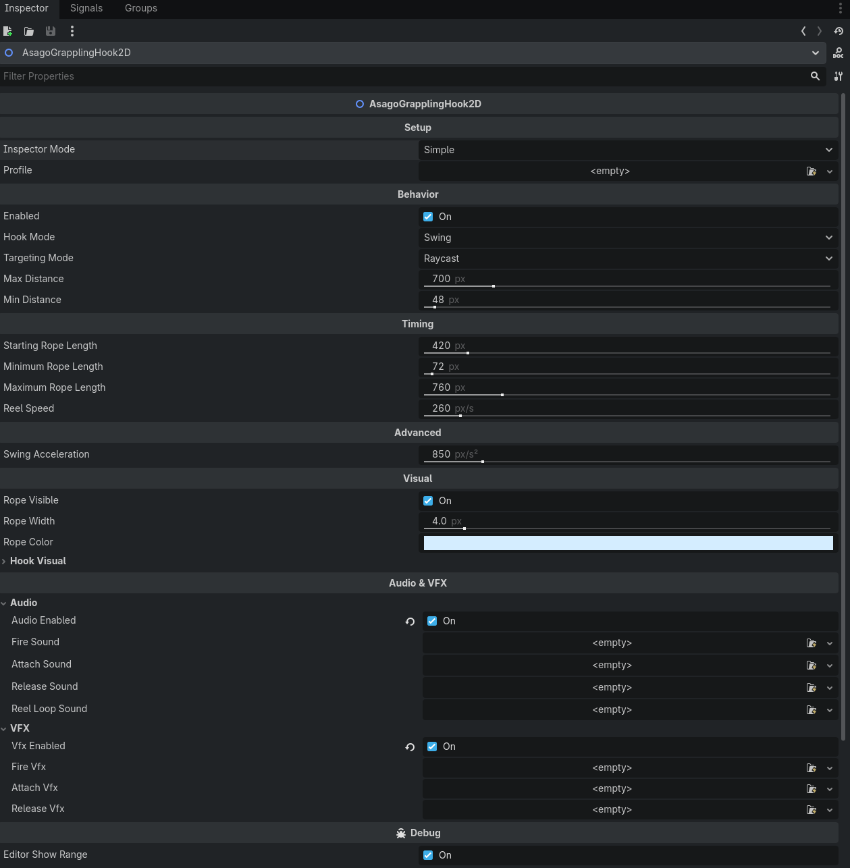Click the Release Sound quick load icon
The height and width of the screenshot is (868, 850).
coord(812,688)
